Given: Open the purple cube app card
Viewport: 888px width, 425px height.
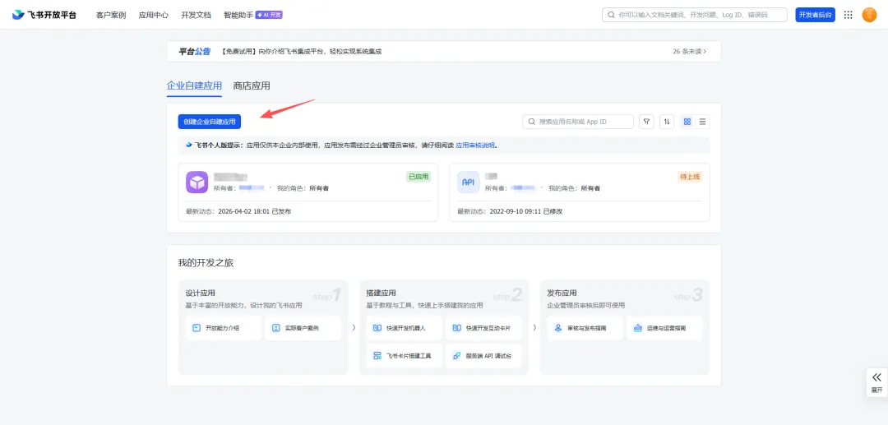Looking at the screenshot, I should tap(308, 192).
